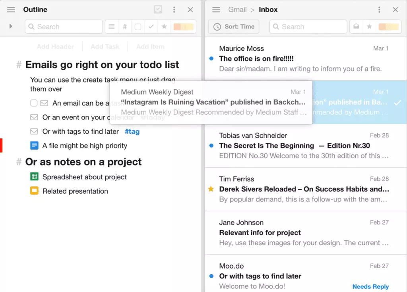
Task: Check the 'An email can be a task' checkbox
Action: [x=34, y=103]
